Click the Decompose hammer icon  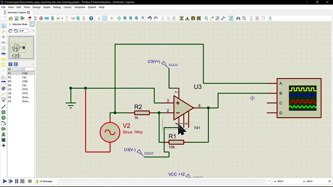pos(223,18)
